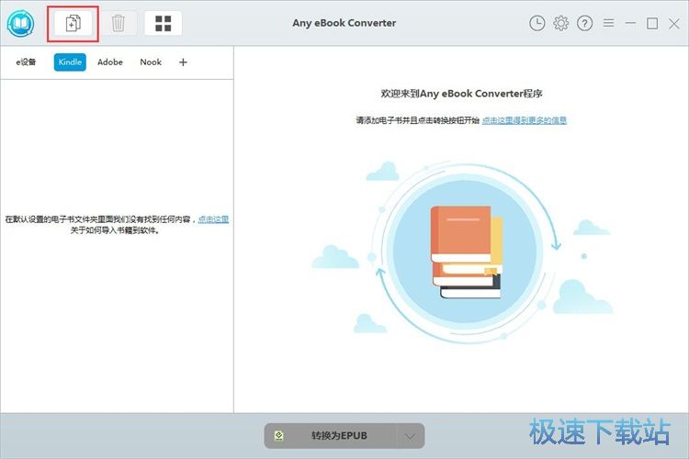
Task: Open the settings gear icon
Action: pos(561,24)
